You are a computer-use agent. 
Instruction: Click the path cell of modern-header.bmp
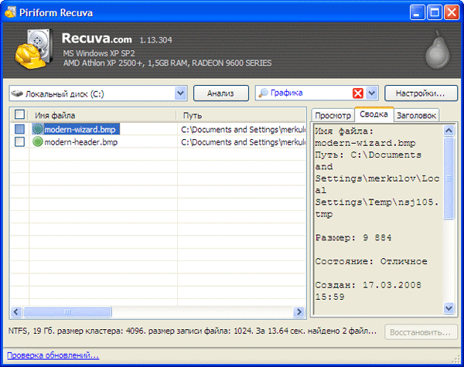(x=242, y=142)
